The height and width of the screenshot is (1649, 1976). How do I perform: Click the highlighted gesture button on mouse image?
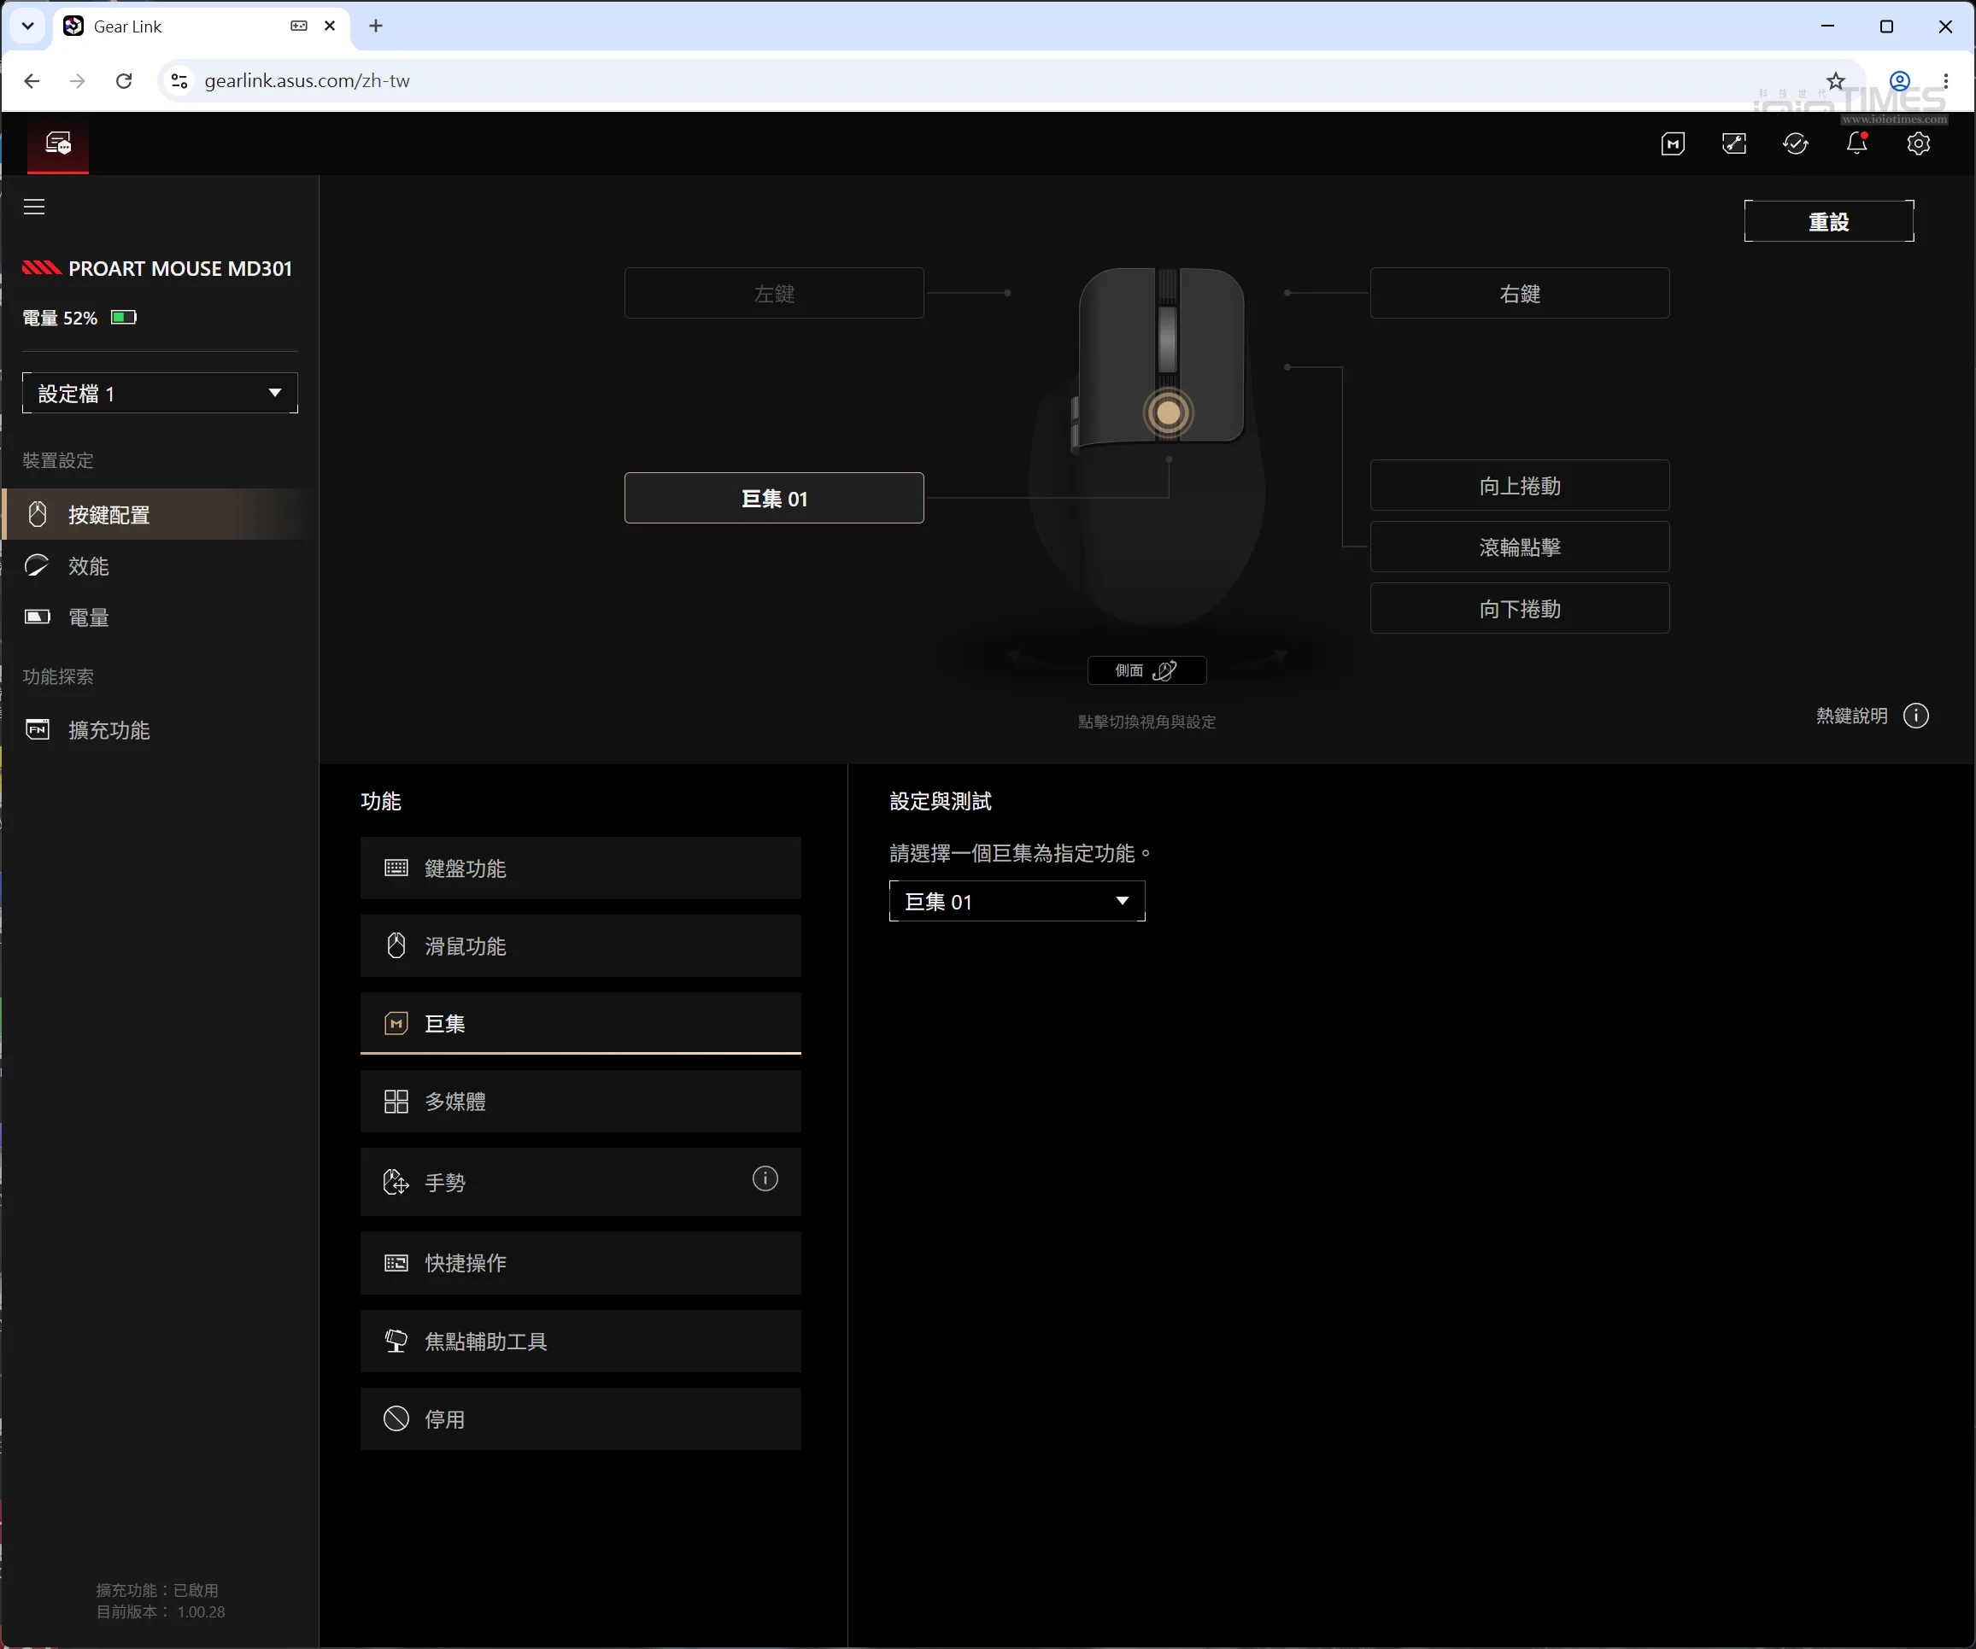click(x=1168, y=412)
